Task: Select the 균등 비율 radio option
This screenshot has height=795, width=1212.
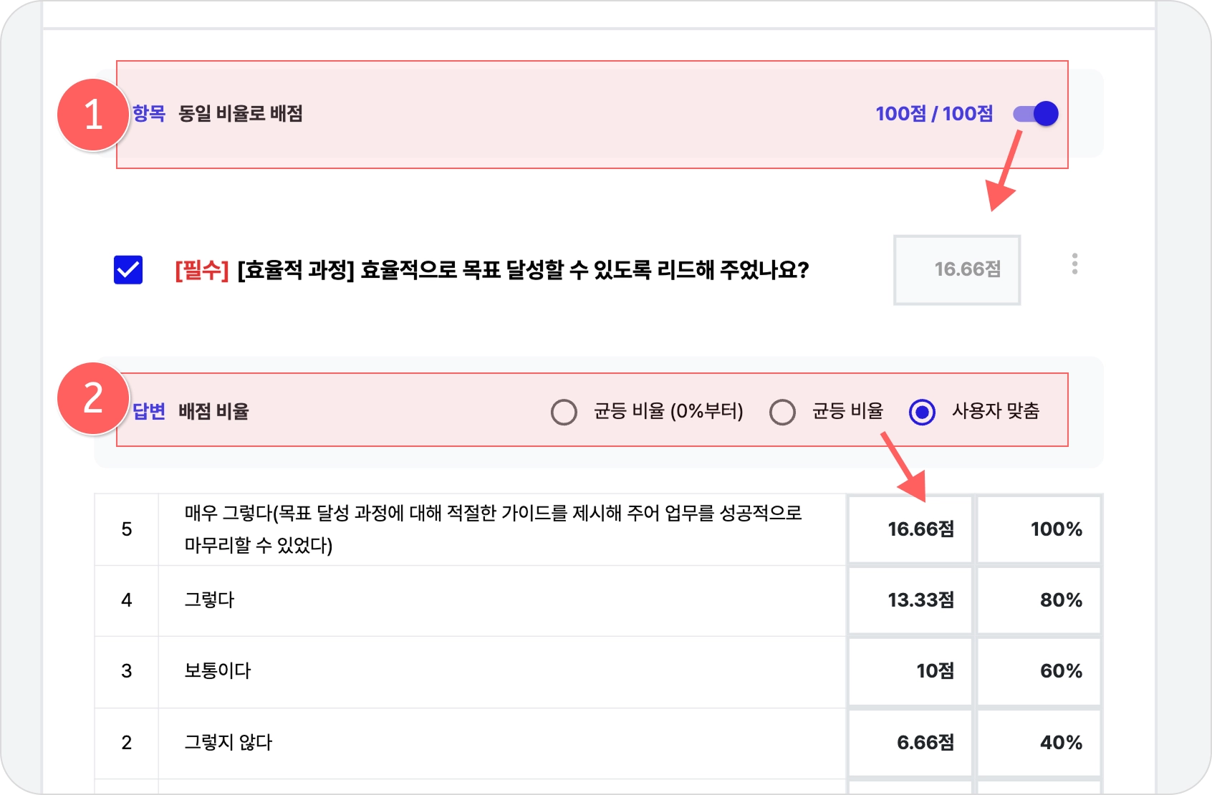Action: [x=782, y=413]
